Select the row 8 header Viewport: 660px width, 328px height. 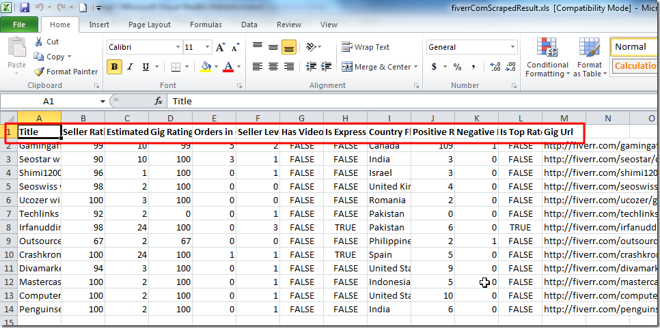(8, 227)
